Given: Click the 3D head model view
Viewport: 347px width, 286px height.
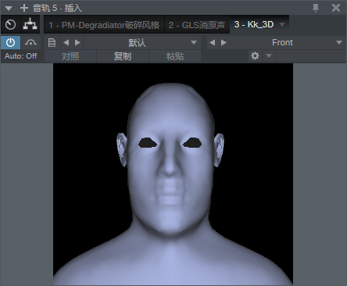Looking at the screenshot, I should pyautogui.click(x=173, y=174).
